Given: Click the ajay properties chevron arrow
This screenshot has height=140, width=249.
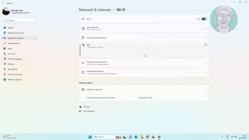Looking at the screenshot, I should tap(205, 28).
